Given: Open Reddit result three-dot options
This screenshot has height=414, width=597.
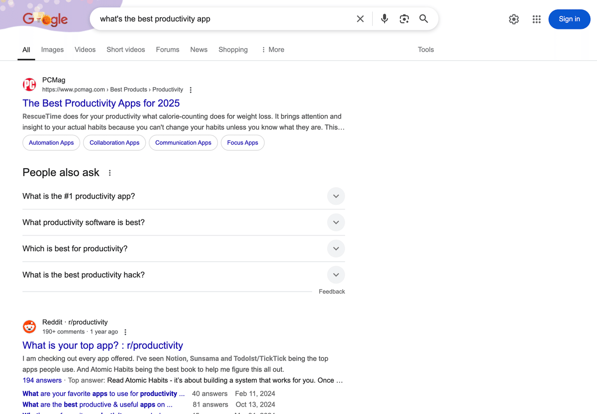Looking at the screenshot, I should [x=125, y=332].
